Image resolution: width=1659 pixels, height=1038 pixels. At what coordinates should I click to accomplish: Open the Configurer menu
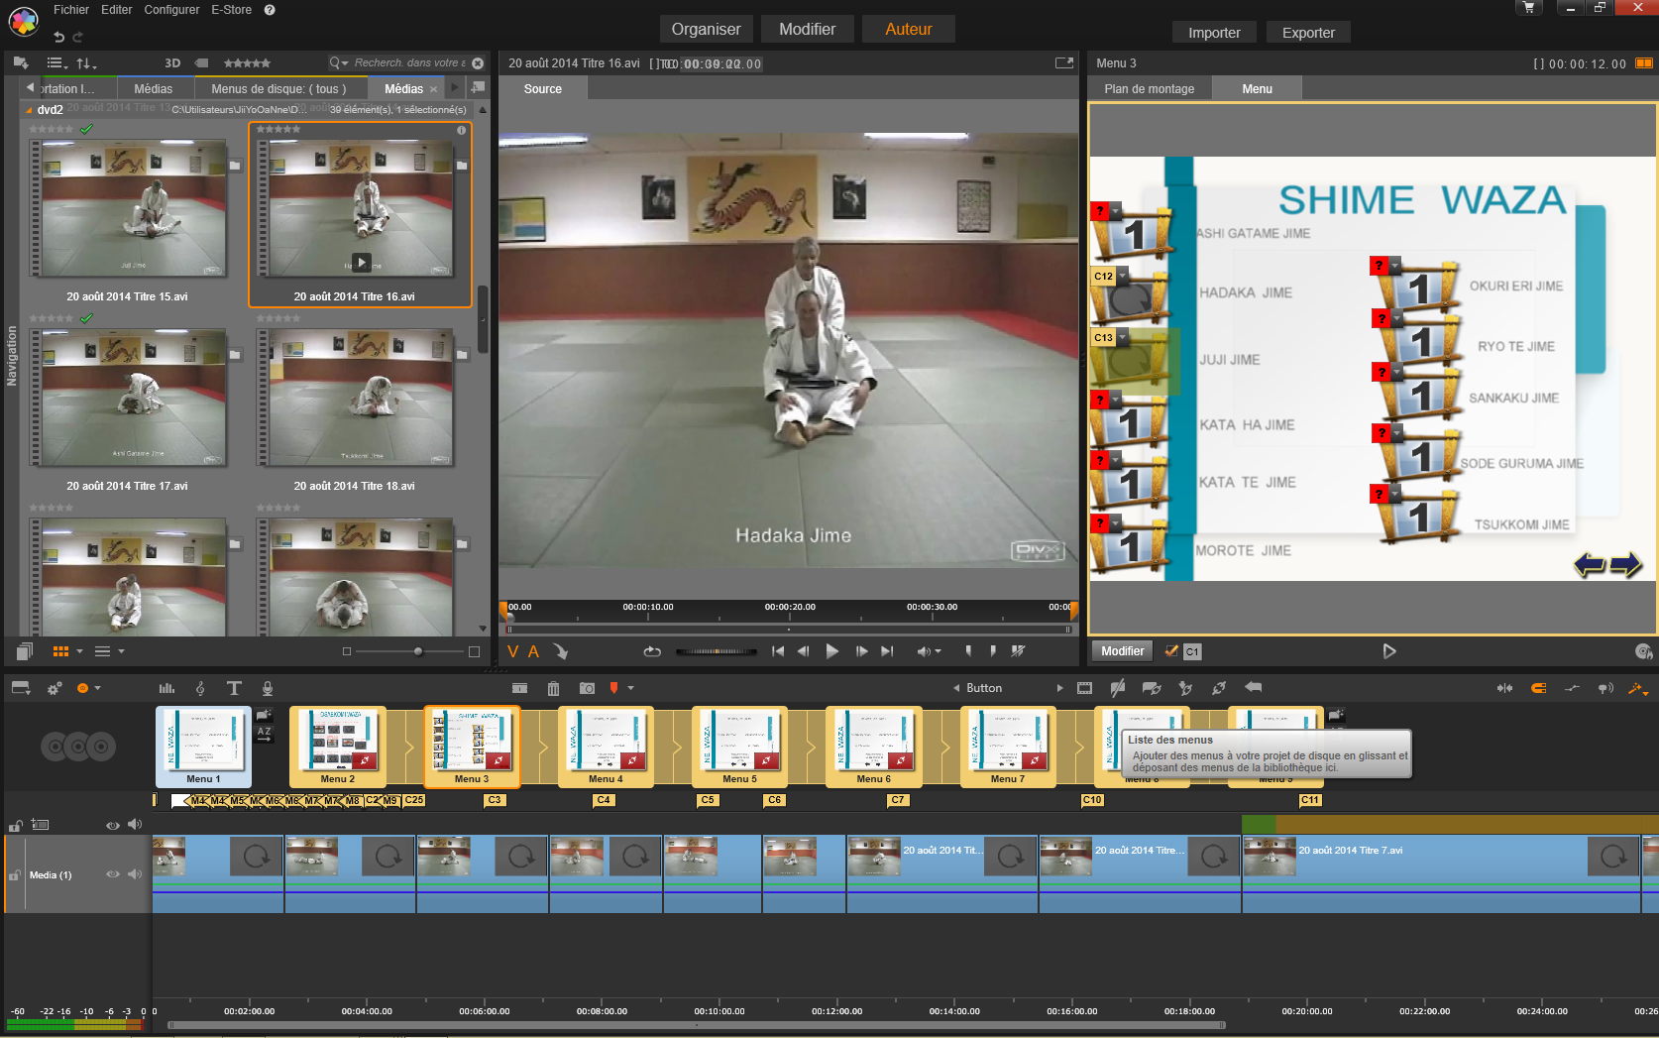[171, 10]
